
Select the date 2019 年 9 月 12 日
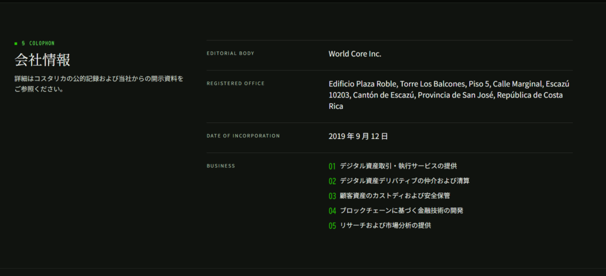coord(358,137)
